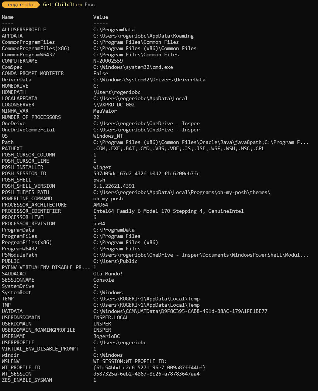Image resolution: width=318 pixels, height=391 pixels.
Task: Click the SAUDACAO Ola Mundo! value
Action: (108, 274)
